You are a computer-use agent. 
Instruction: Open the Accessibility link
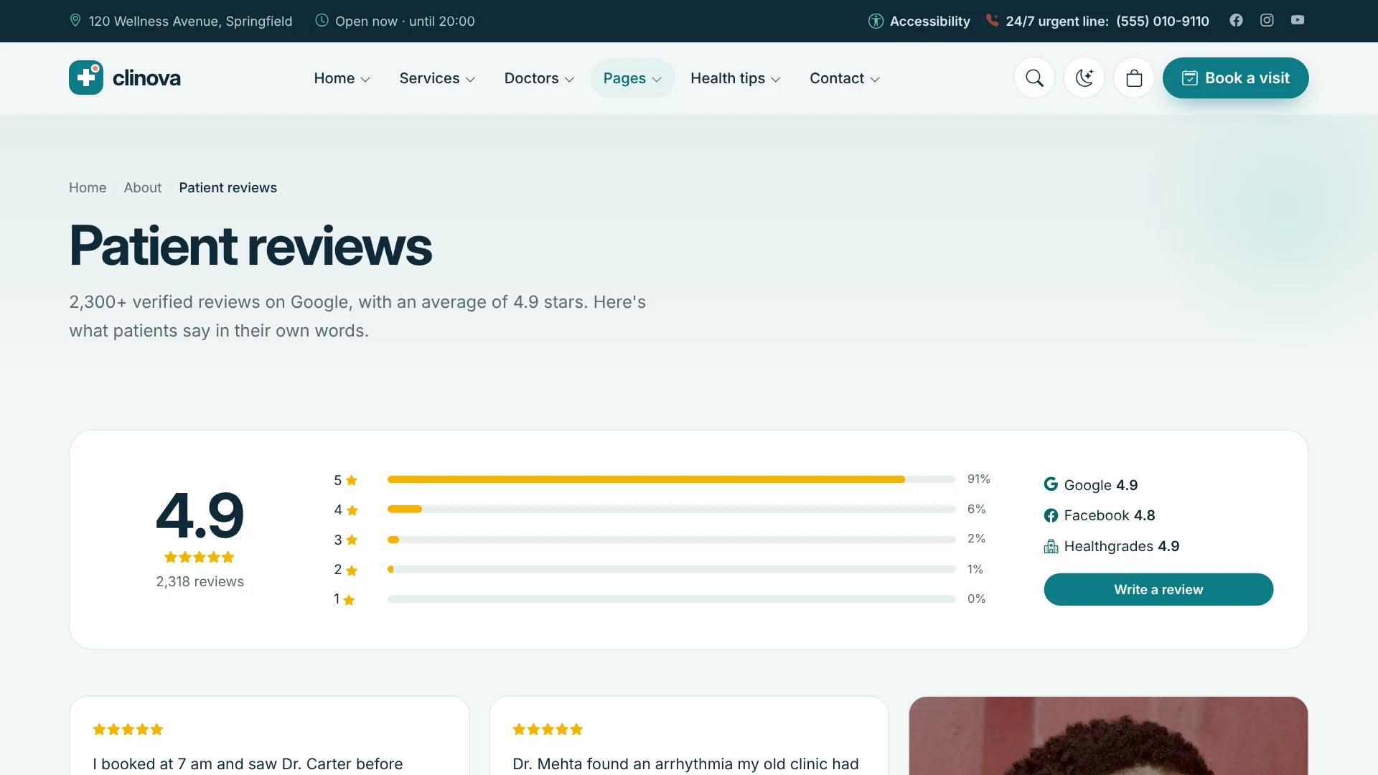pyautogui.click(x=919, y=21)
